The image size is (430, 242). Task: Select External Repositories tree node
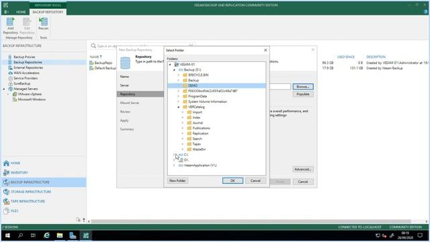pos(28,67)
